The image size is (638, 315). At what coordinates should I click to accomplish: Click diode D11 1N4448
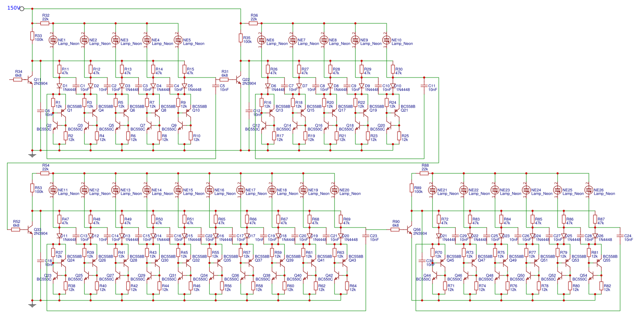[x=60, y=235]
